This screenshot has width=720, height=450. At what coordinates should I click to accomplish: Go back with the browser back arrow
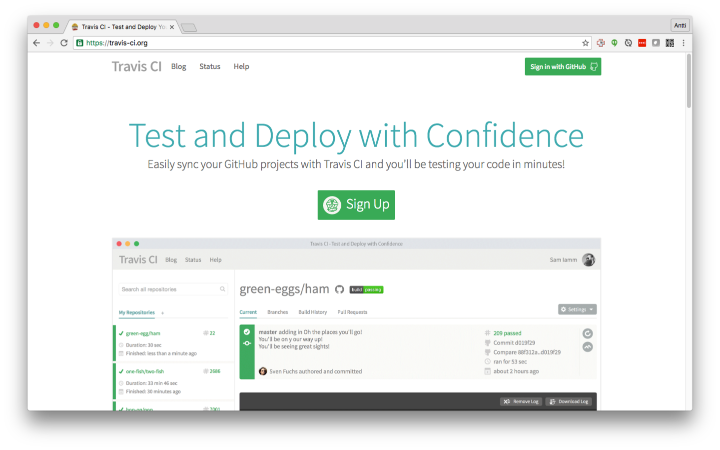click(x=36, y=43)
